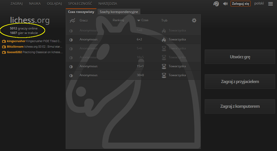The height and width of the screenshot is (151, 277).
Task: Open the background theme palette icon
Action: tap(216, 4)
